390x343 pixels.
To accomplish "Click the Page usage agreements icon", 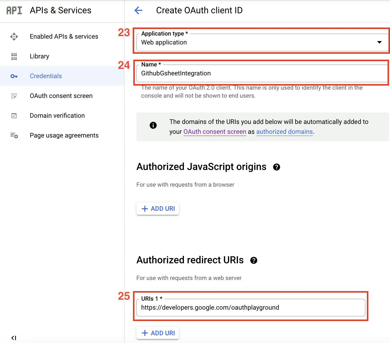I will 14,135.
